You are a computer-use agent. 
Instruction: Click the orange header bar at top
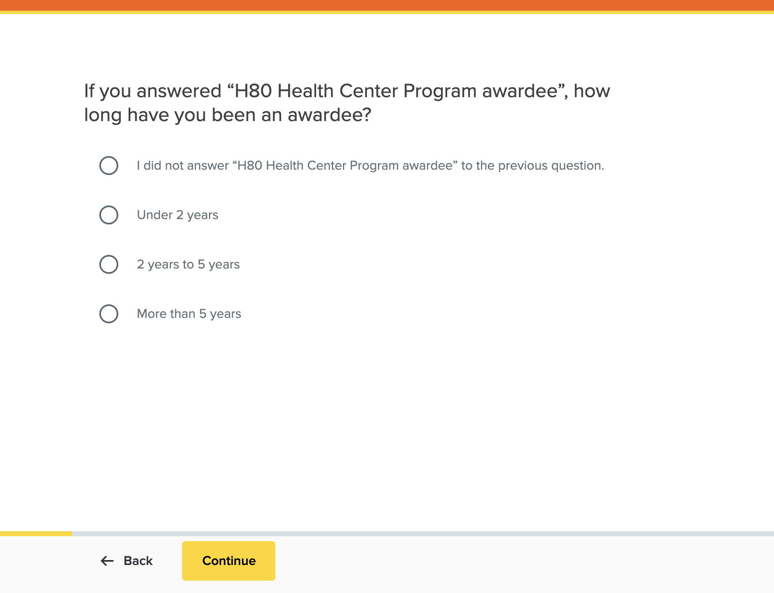(x=387, y=5)
